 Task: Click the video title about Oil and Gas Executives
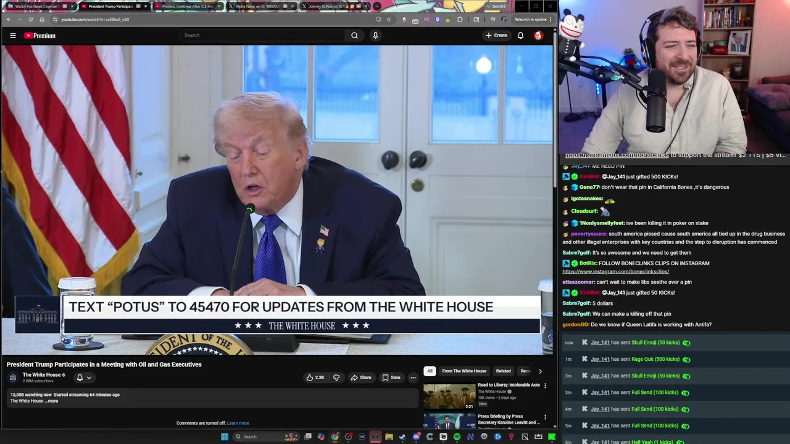104,364
